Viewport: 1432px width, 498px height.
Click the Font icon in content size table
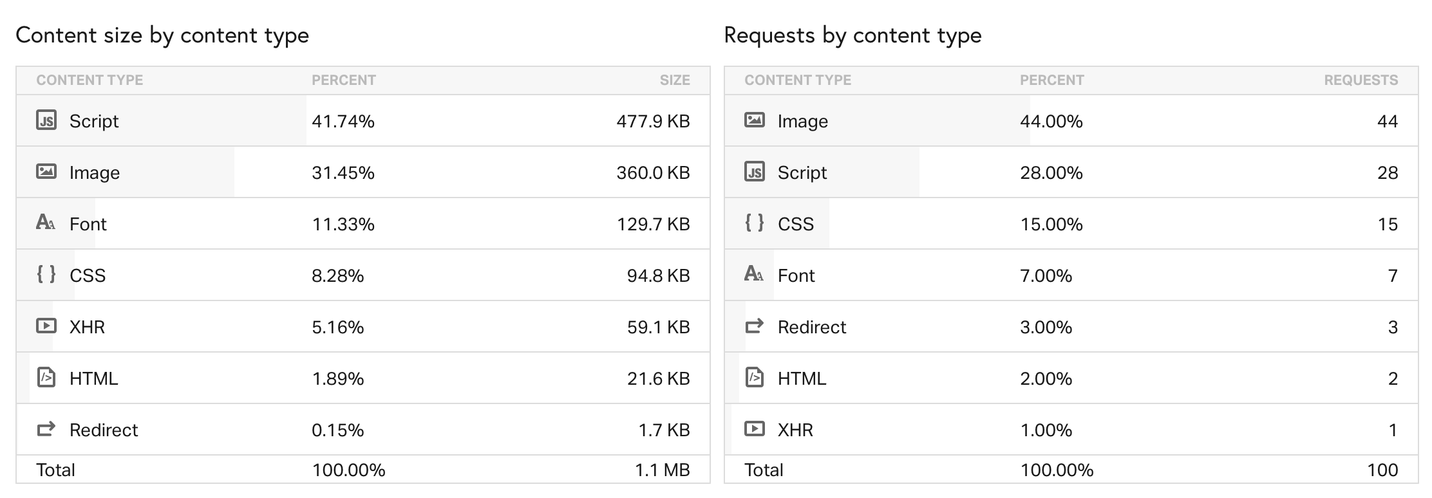46,223
